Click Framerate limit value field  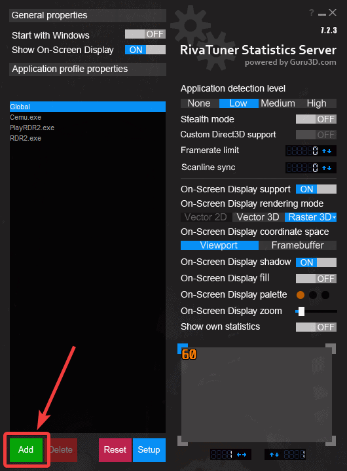click(x=302, y=151)
